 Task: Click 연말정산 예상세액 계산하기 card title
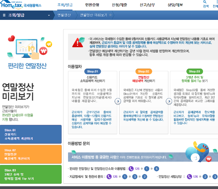pos(144,79)
